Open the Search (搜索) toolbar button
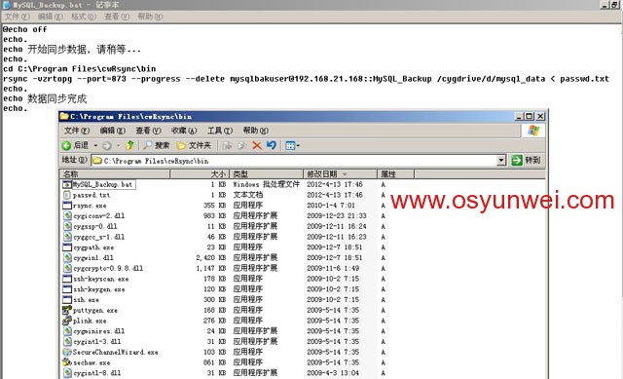 pos(157,145)
